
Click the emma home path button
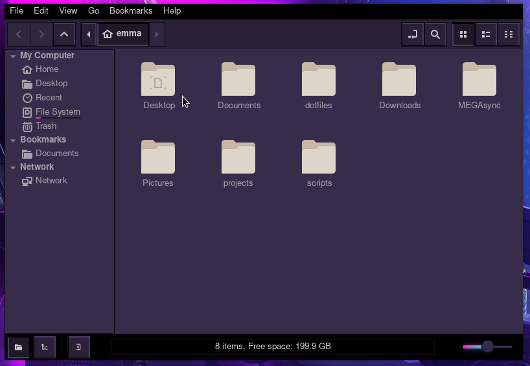[x=122, y=34]
